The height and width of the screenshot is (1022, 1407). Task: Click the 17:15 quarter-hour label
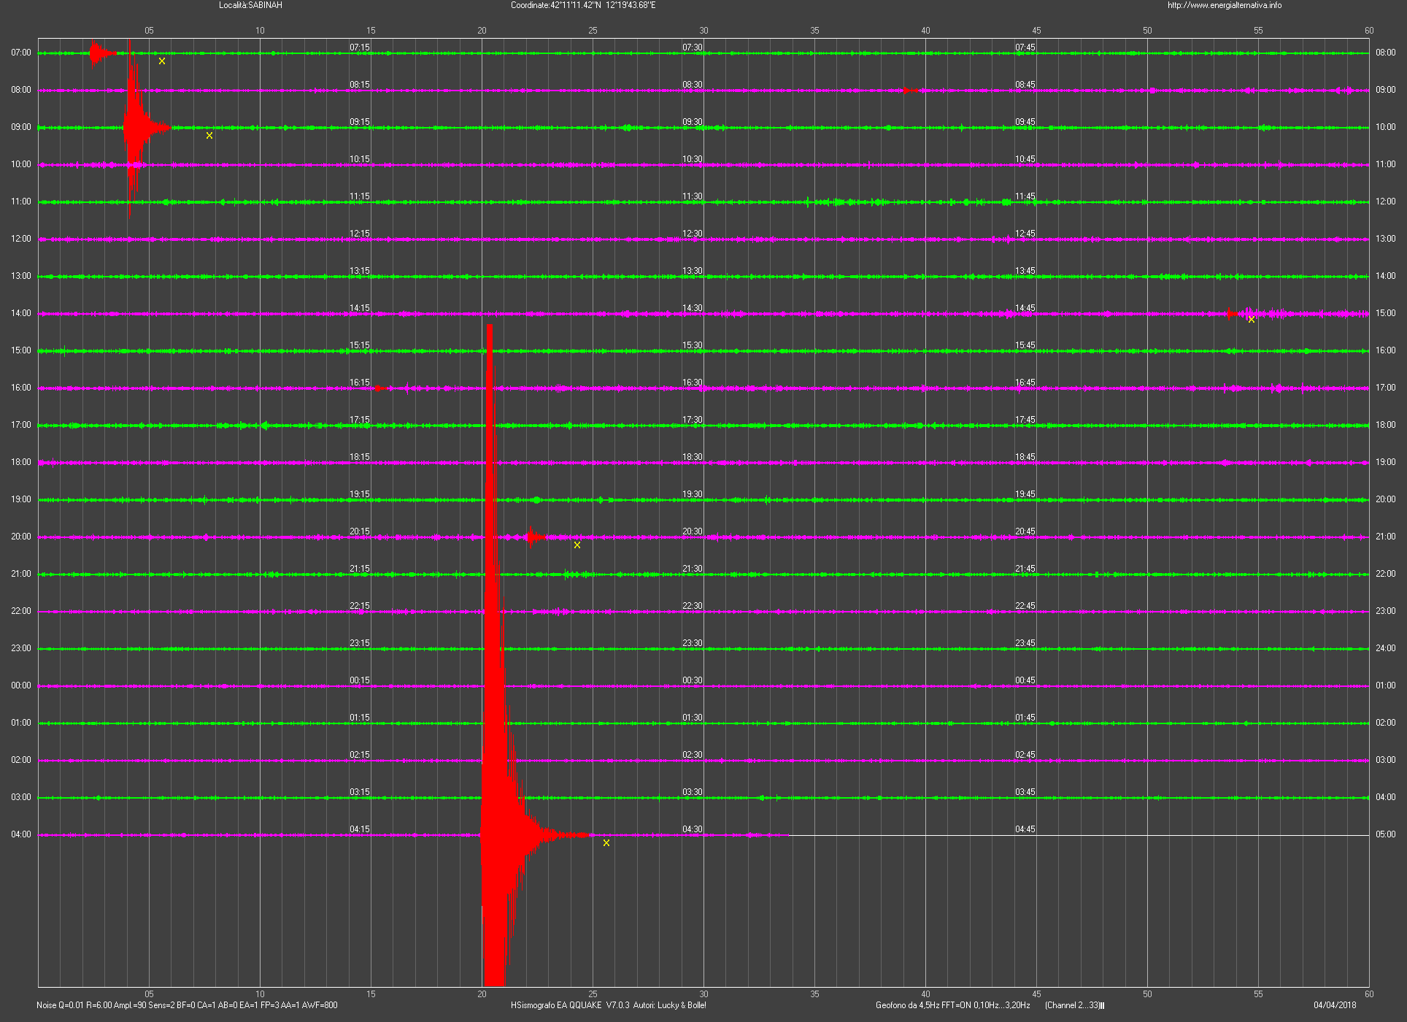click(x=360, y=420)
